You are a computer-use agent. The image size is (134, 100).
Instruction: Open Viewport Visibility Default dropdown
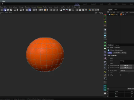click(126, 66)
